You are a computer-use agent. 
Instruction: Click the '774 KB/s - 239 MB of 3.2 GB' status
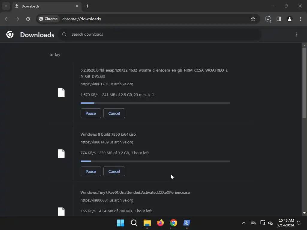[x=115, y=153]
